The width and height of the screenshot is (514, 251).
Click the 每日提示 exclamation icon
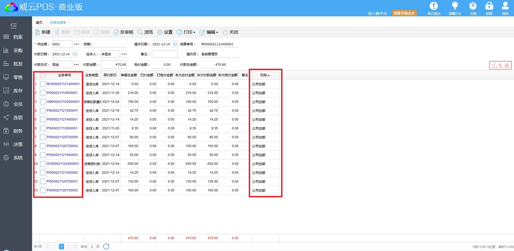point(433,6)
